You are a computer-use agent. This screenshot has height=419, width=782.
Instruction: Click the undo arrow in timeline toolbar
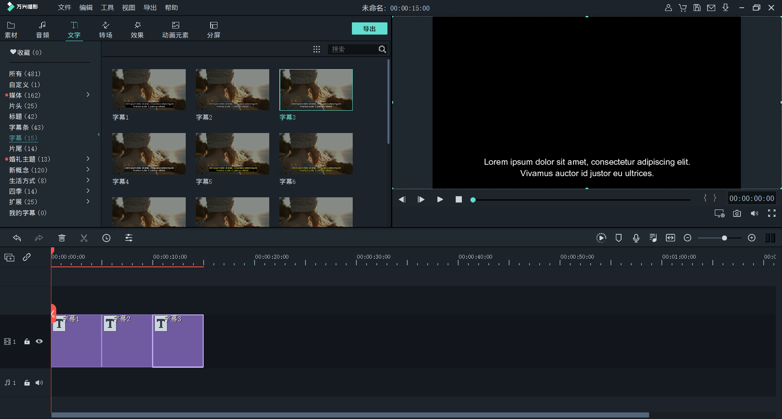pyautogui.click(x=17, y=238)
